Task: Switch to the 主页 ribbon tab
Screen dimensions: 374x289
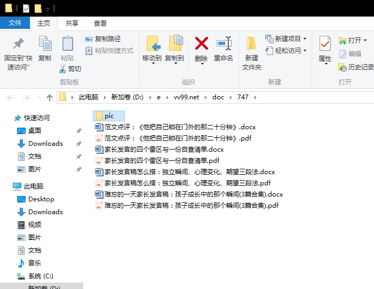Action: click(x=44, y=23)
